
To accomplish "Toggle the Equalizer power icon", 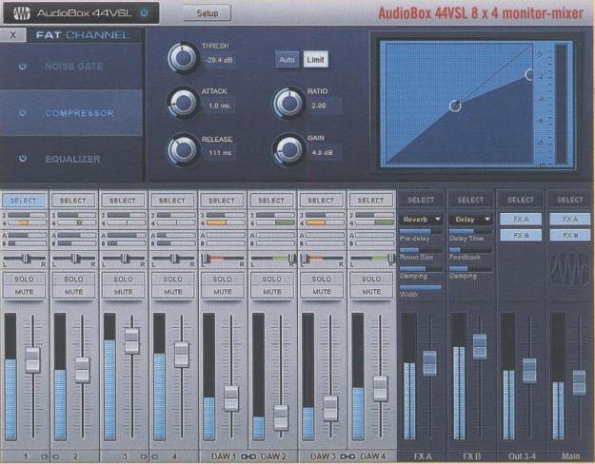I will (x=23, y=159).
